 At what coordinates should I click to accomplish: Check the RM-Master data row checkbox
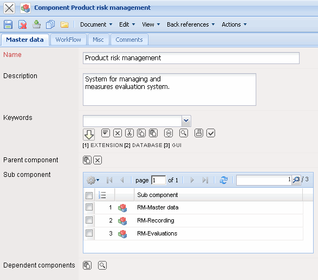[89, 207]
